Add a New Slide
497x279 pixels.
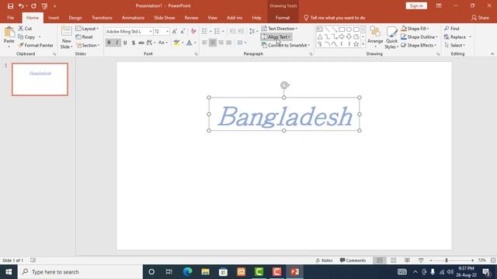coord(66,37)
